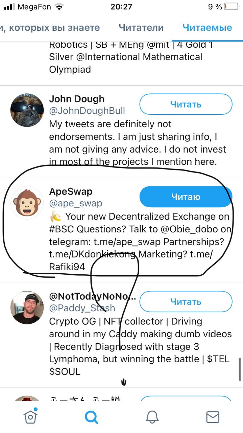Open the #BSC hashtag link
This screenshot has height=433, width=243.
coord(62,229)
